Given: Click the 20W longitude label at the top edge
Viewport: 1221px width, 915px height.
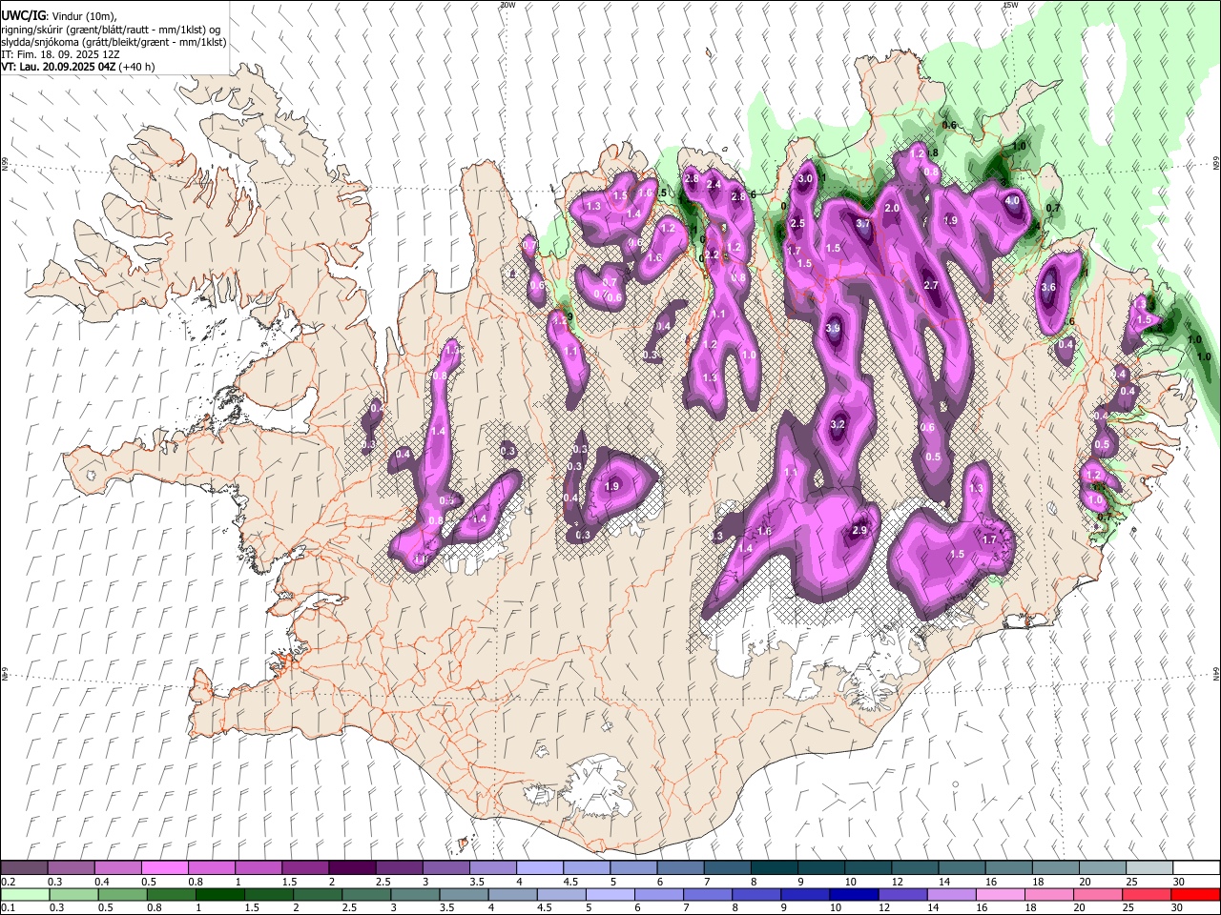Looking at the screenshot, I should coord(507,5).
